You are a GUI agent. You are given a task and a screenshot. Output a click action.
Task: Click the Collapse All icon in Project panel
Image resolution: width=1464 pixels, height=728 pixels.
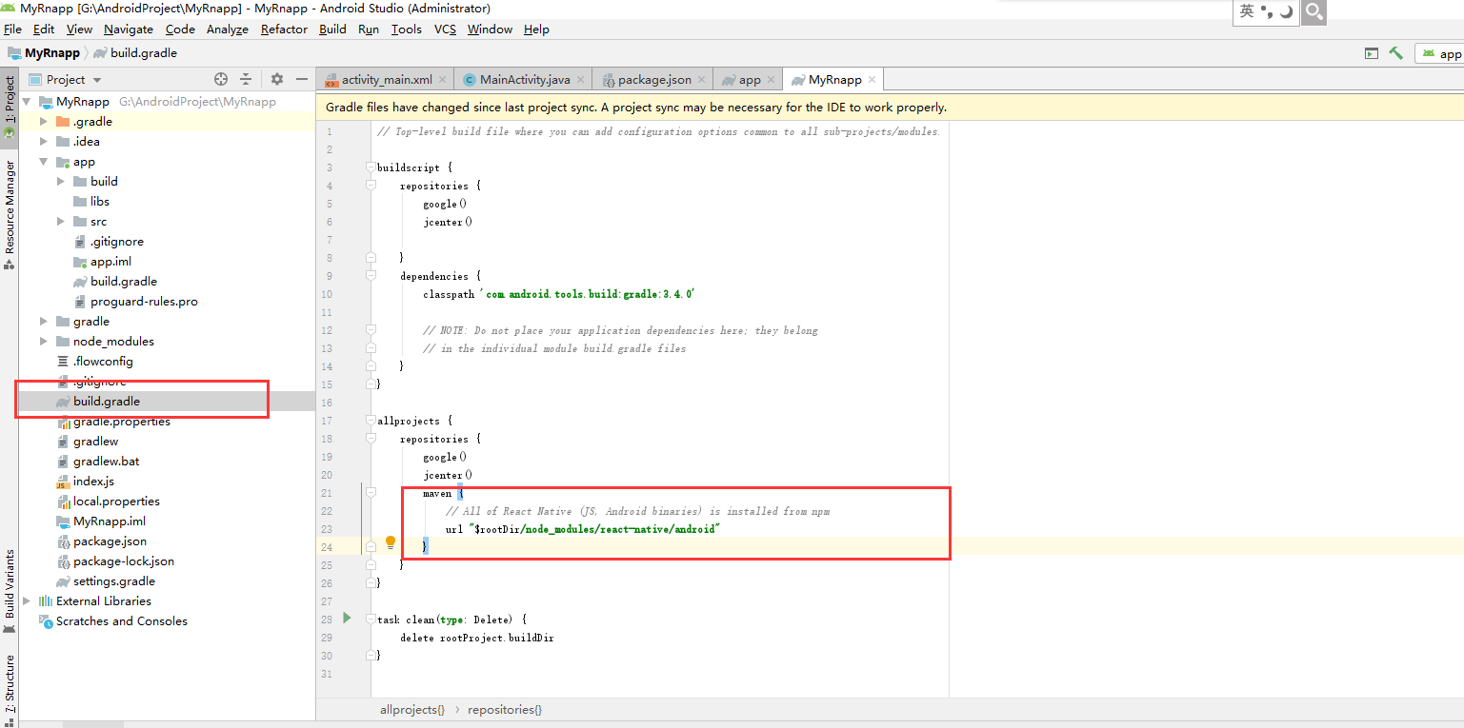click(x=246, y=79)
